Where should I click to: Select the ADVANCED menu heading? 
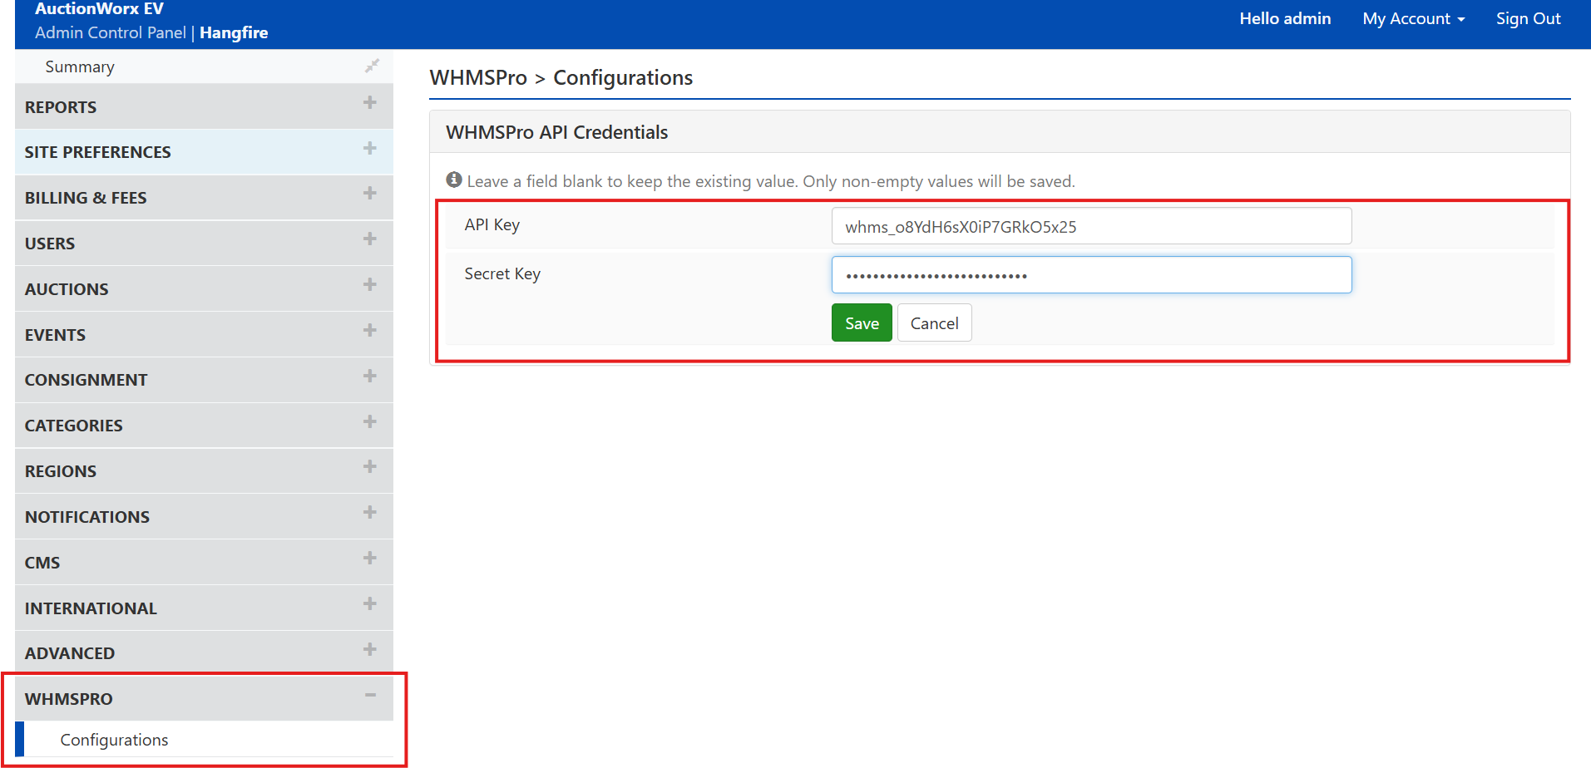70,653
